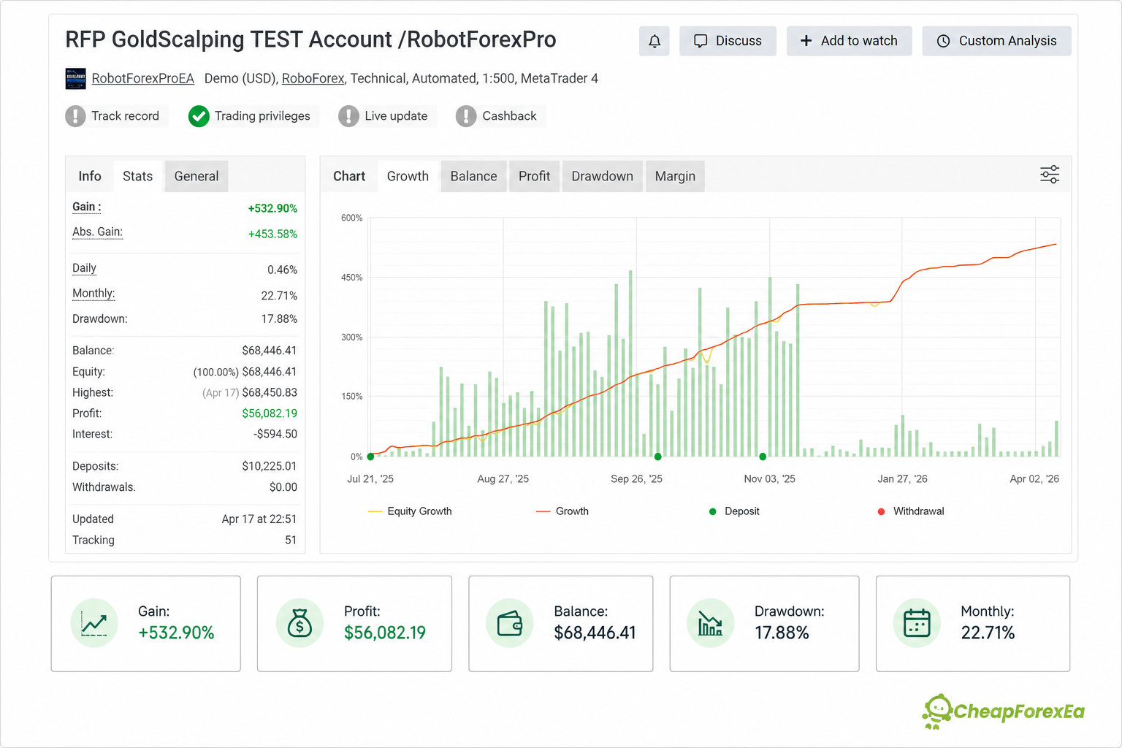Switch to the Drawdown chart tab
1122x748 pixels.
click(602, 176)
